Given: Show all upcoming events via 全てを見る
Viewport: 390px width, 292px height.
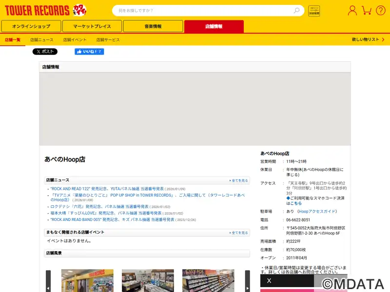Looking at the screenshot, I should click(239, 233).
